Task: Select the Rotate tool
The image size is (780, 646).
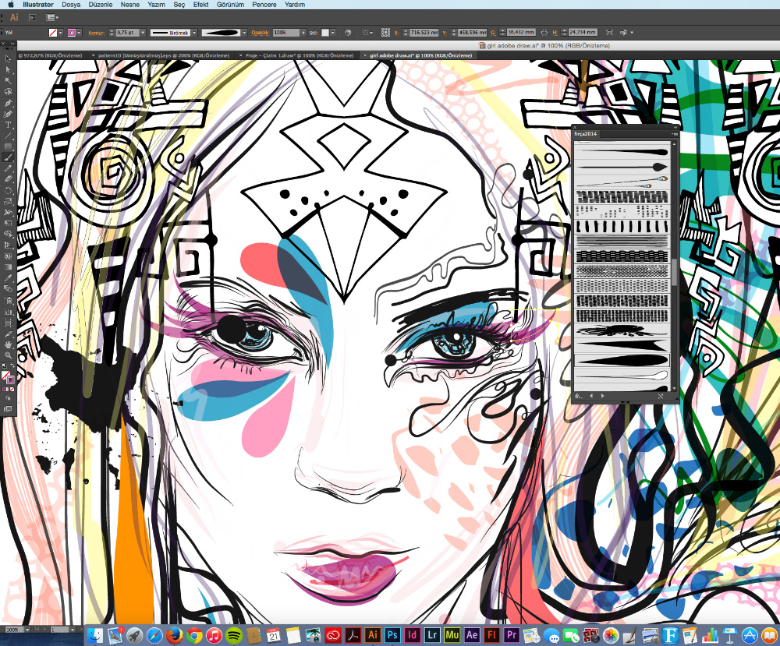Action: 8,190
